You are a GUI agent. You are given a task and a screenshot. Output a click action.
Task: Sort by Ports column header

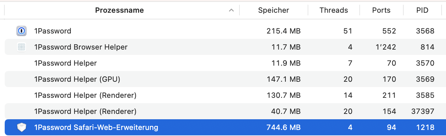(x=381, y=10)
